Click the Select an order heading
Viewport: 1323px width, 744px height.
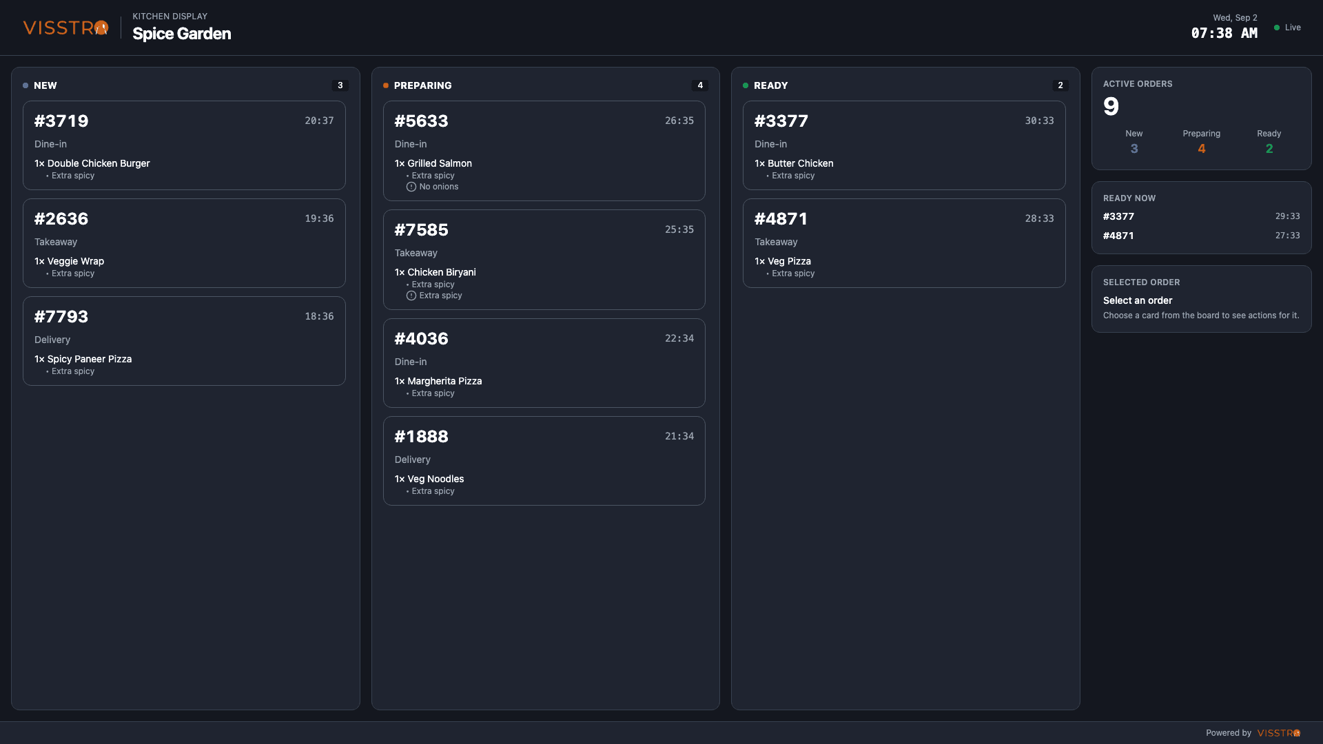1138,300
